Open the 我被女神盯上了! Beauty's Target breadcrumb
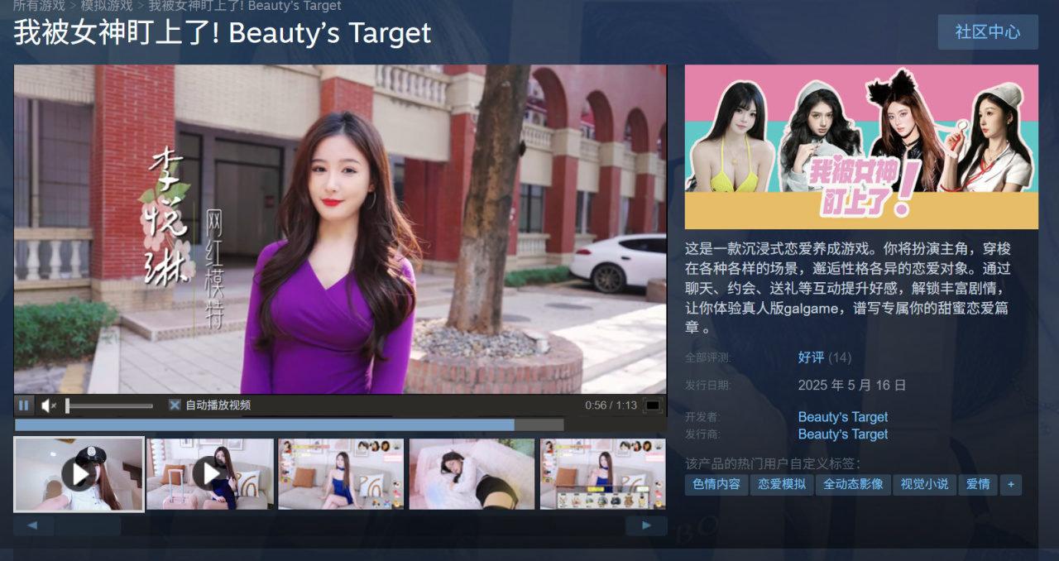Viewport: 1059px width, 561px height. coord(245,6)
